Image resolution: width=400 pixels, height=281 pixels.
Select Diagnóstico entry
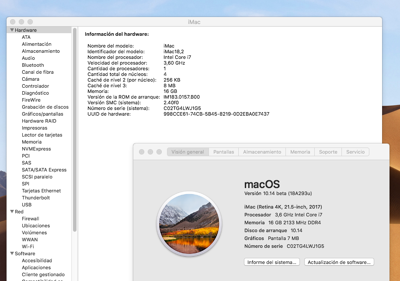[35, 93]
